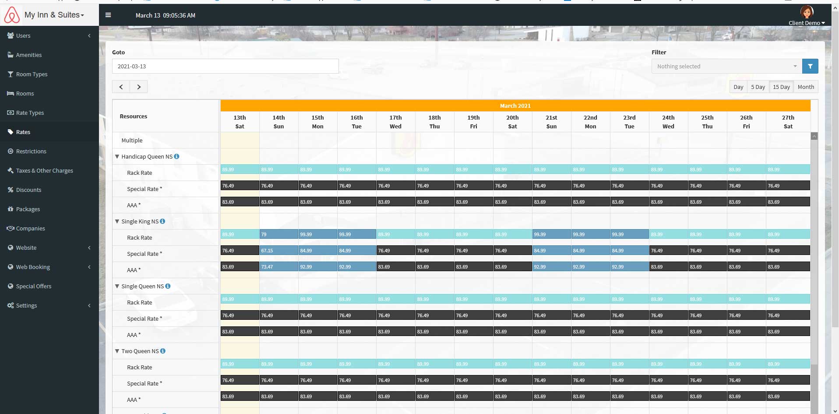Viewport: 839px width, 414px height.
Task: Switch to the Month view
Action: click(805, 87)
